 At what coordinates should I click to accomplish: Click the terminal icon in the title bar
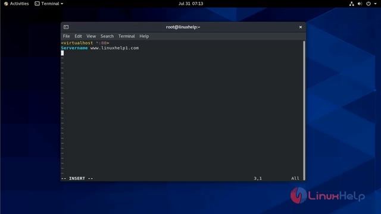point(66,27)
